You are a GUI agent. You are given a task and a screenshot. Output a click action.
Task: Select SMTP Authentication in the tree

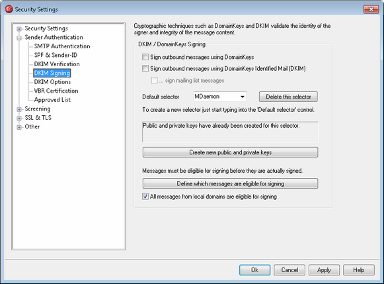[62, 46]
